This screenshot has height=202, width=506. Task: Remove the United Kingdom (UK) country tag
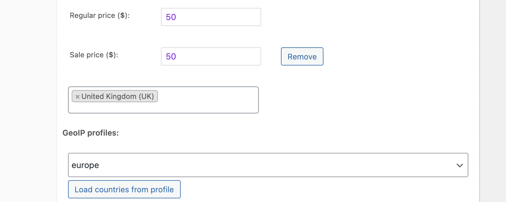click(77, 97)
